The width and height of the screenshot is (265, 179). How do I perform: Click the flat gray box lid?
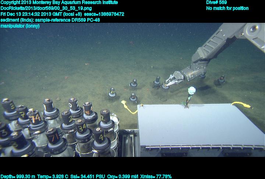(x=199, y=125)
